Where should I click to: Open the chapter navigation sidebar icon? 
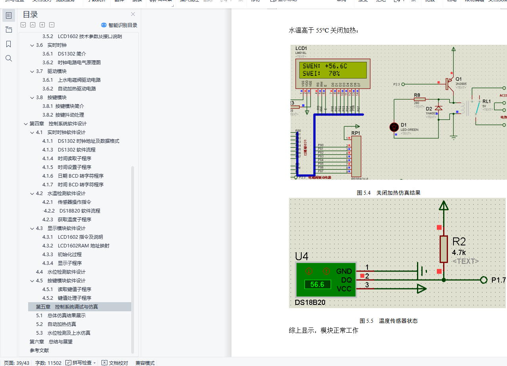tap(9, 30)
